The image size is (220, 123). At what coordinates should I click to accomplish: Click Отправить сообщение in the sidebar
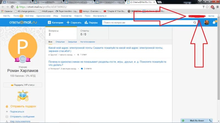[22, 117]
